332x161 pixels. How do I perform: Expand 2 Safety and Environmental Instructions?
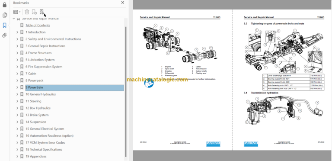click(x=17, y=39)
